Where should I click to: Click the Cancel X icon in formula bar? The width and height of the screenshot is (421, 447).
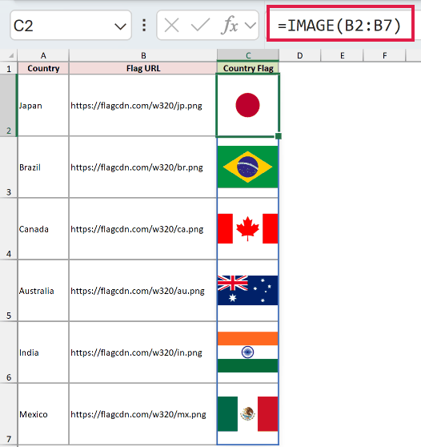point(172,26)
